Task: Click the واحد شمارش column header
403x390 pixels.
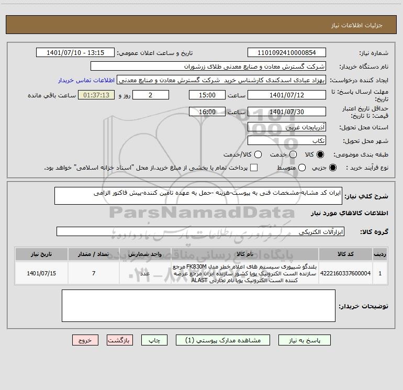Action: point(145,254)
